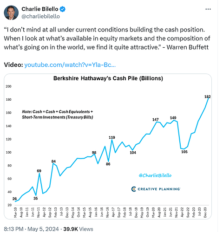Click the chart note about Cash Equivalents
223x232 pixels.
point(58,115)
